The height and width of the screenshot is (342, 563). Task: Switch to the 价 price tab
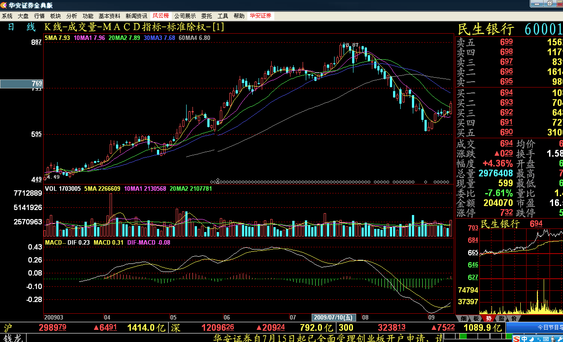click(x=514, y=318)
